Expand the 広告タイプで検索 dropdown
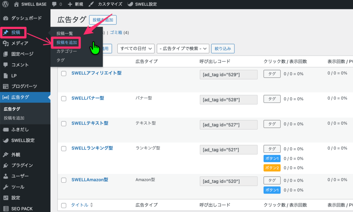The image size is (353, 212). click(x=183, y=49)
